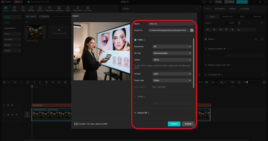The height and width of the screenshot is (141, 268).
Task: Select the Retouch sub-tab
Action: click(257, 16)
